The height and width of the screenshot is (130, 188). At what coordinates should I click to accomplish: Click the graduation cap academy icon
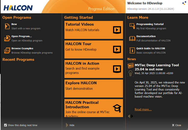(117, 108)
